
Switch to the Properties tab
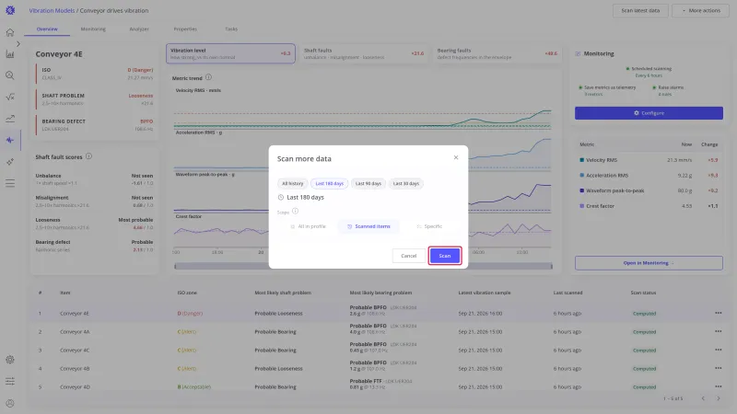[x=185, y=29]
